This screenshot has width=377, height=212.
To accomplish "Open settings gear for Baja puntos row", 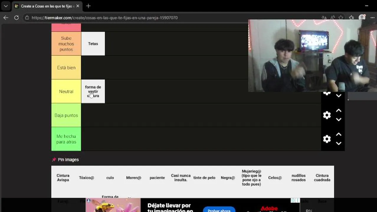I will pyautogui.click(x=327, y=115).
